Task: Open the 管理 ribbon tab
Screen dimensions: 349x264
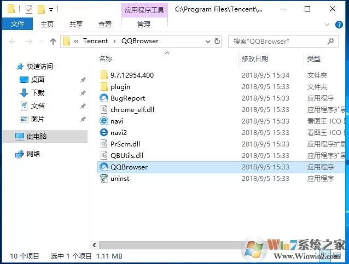Action: (144, 24)
